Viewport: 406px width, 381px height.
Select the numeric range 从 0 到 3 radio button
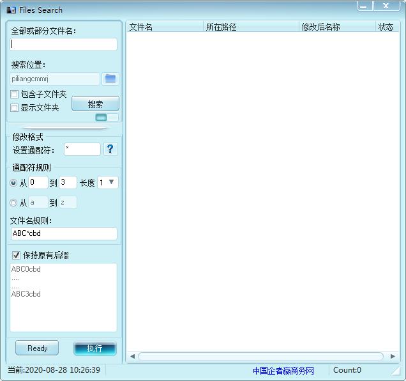(x=14, y=183)
